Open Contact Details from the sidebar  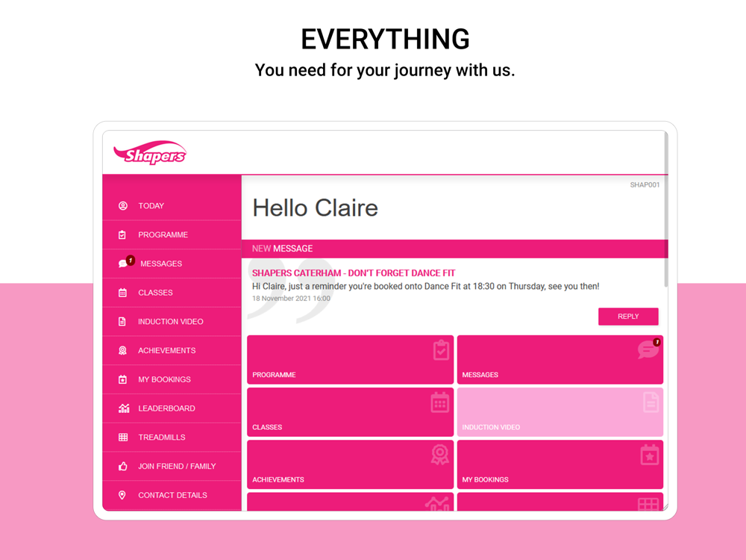(172, 495)
